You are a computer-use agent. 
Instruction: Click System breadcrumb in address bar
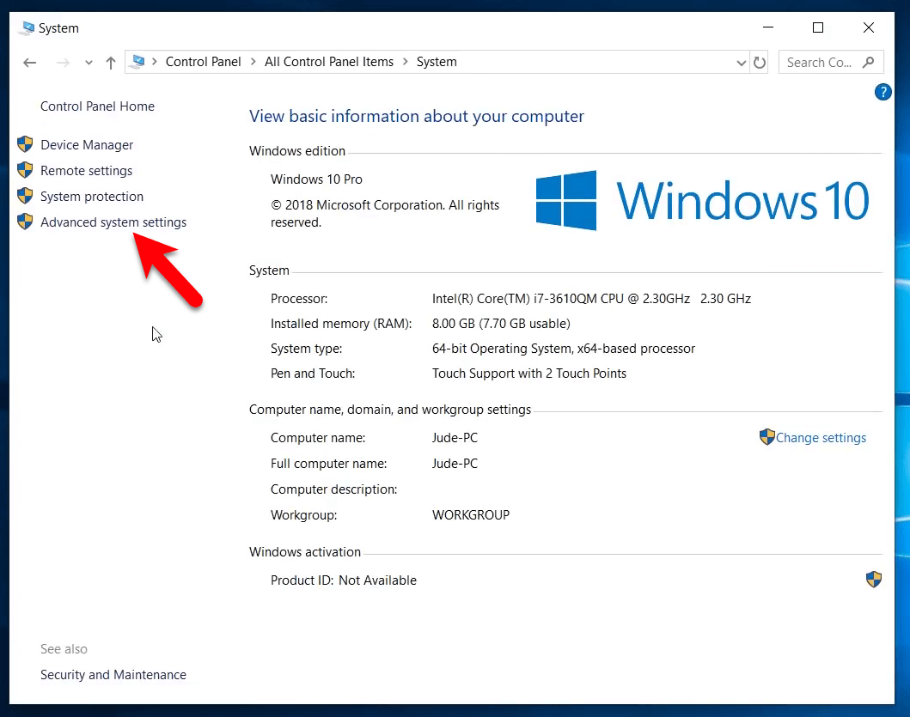[x=437, y=62]
